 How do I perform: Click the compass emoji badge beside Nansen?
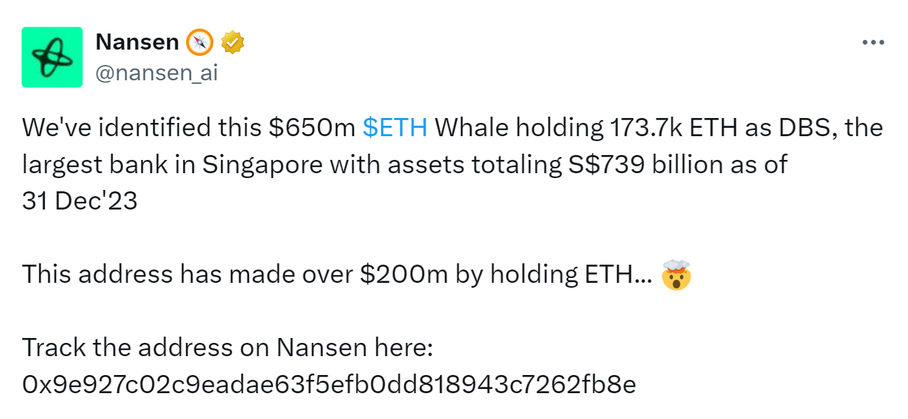199,43
